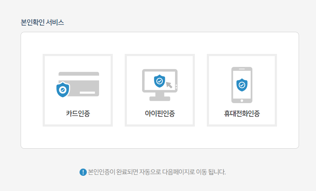Select the 아이핀인증 label

pos(160,113)
